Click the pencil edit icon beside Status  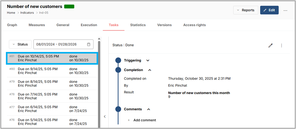pyautogui.click(x=270, y=45)
